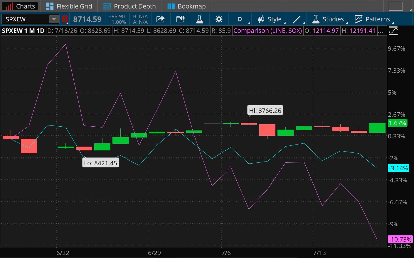Click the 7/6 date label on time axis
Screen dimensions: 414x258
pos(226,253)
